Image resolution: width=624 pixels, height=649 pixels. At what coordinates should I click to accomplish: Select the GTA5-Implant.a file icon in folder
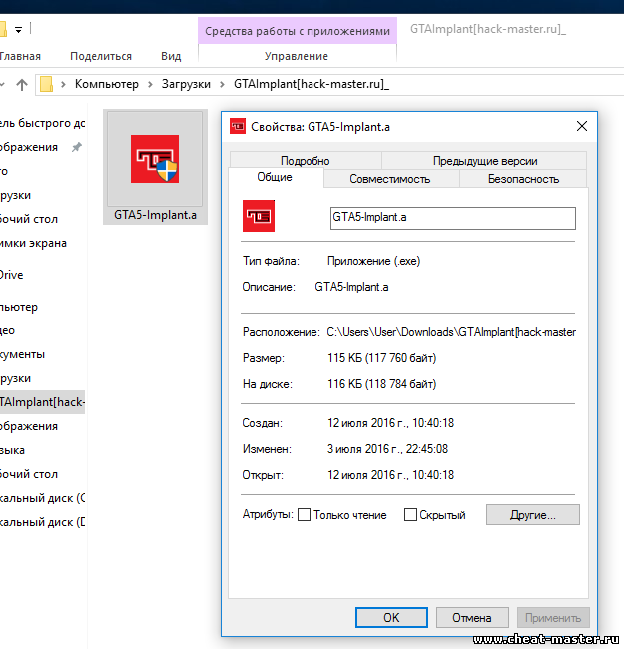pyautogui.click(x=155, y=160)
